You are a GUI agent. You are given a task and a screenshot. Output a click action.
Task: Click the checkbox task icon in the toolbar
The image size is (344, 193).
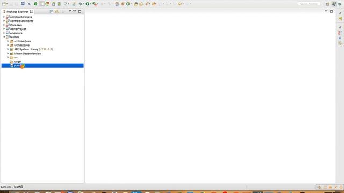[x=66, y=4]
